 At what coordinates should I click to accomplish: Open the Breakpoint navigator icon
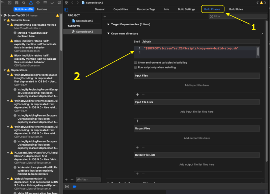[x=52, y=3]
